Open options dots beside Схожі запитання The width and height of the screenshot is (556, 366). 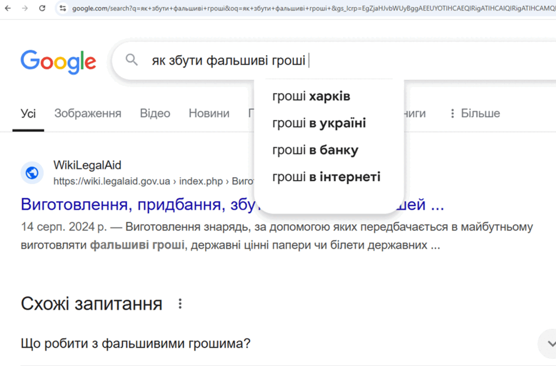click(180, 304)
